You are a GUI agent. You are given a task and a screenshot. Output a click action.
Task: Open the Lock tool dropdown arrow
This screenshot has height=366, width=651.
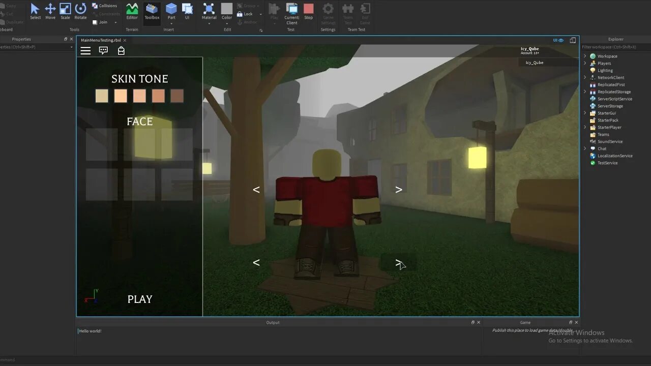coord(261,14)
